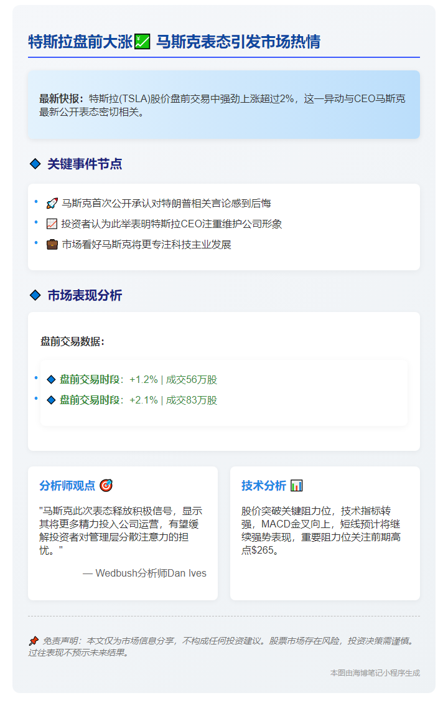The height and width of the screenshot is (713, 448).
Task: Click the diamond icon on the +2.1% row
Action: tap(52, 400)
